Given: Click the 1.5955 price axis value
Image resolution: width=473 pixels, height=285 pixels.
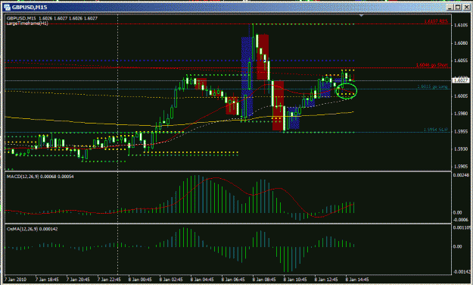Looking at the screenshot, I should pos(461,131).
